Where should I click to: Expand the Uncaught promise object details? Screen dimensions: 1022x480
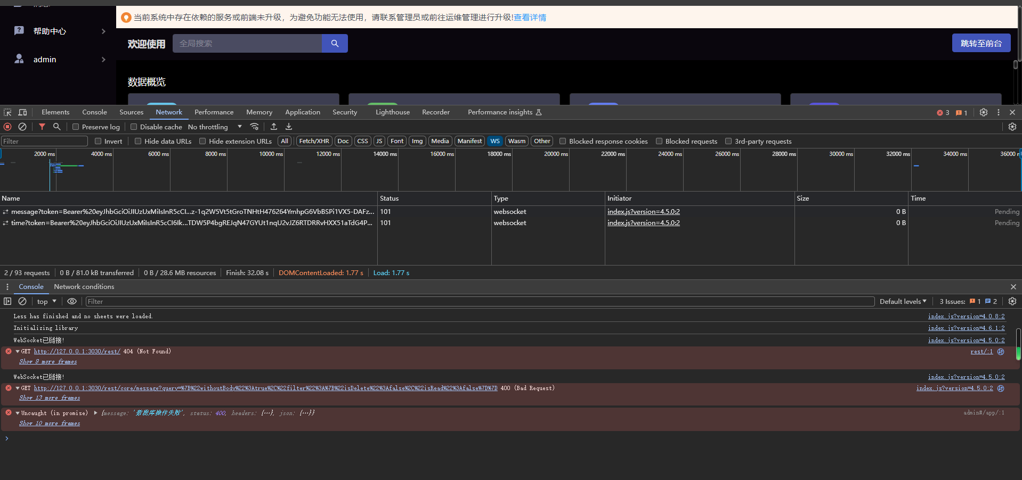pyautogui.click(x=95, y=413)
